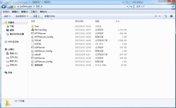Open the 帮助(H) menu
Screen dimensions: 176x108
[x=43, y=12]
